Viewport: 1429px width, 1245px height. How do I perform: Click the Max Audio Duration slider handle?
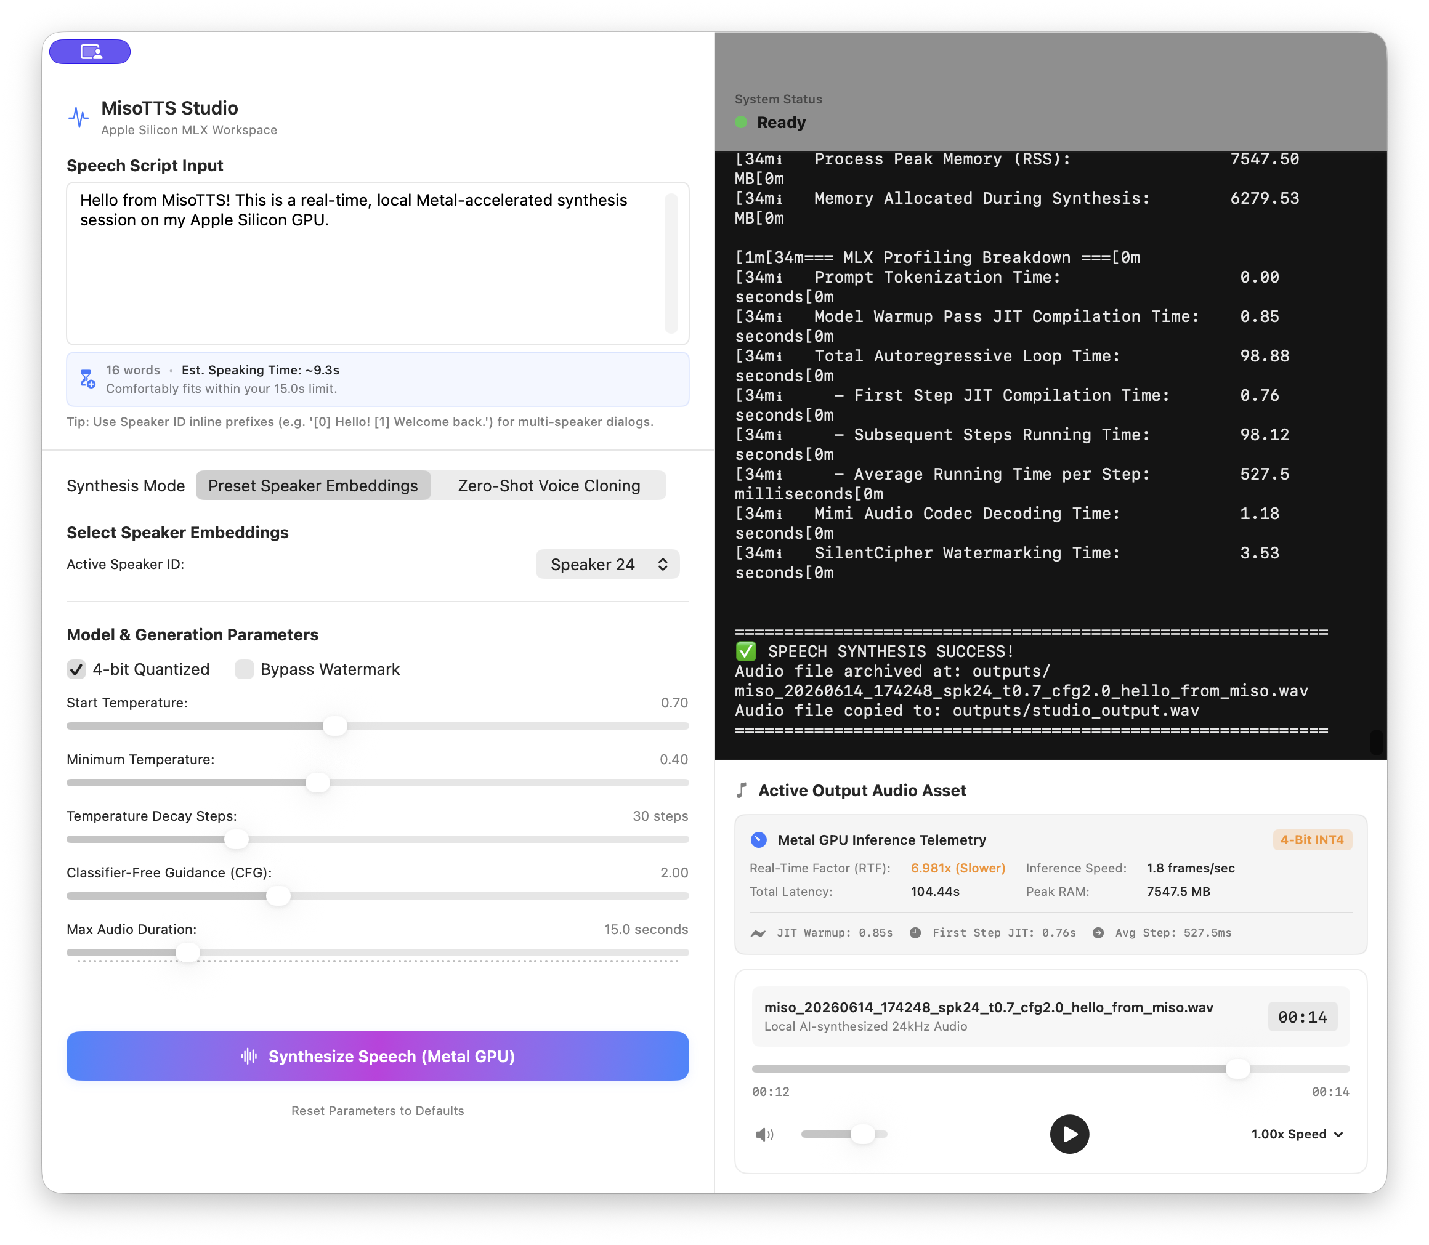(188, 953)
